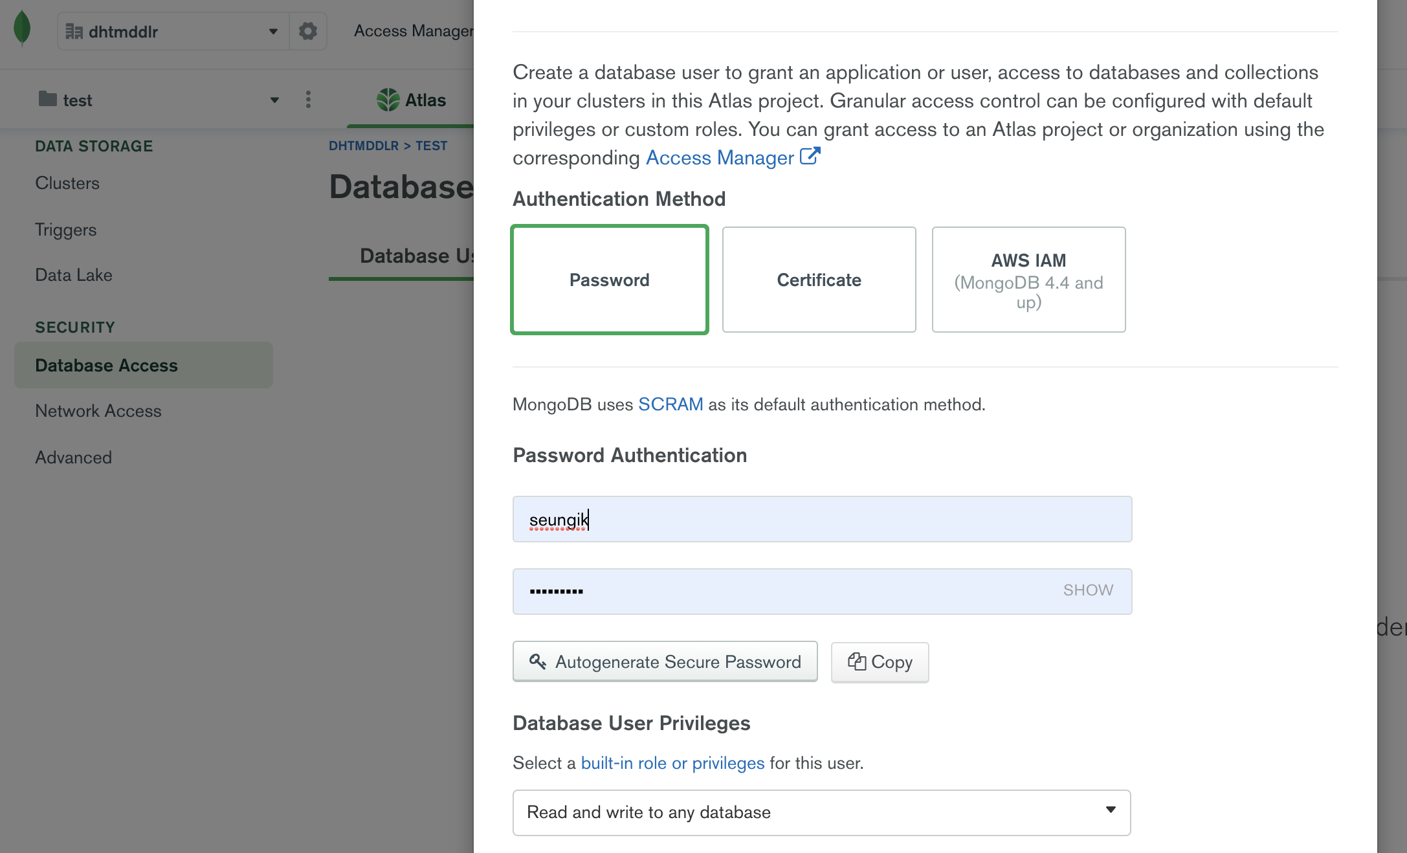Click the MongoDB leaf logo

tap(22, 28)
